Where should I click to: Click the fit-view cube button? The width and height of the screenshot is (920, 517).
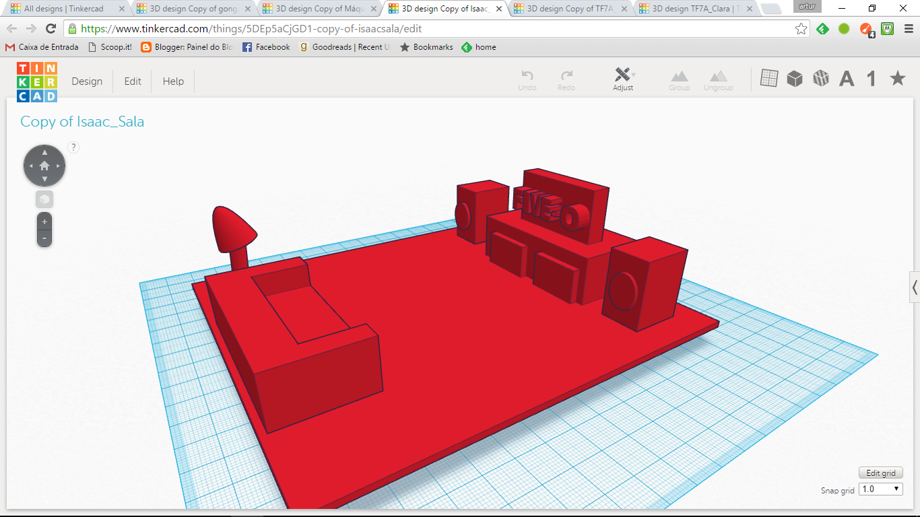(44, 199)
